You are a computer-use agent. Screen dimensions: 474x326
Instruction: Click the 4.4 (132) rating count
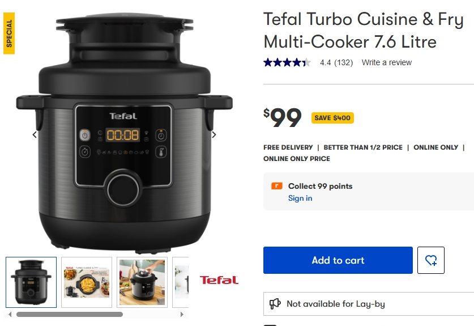(336, 62)
